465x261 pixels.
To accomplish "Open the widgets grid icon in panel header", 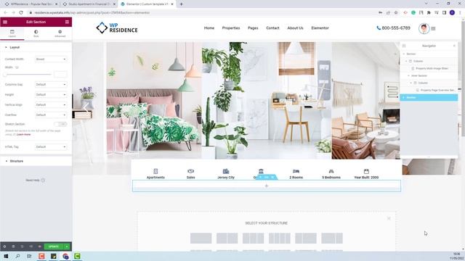I will tap(67, 22).
